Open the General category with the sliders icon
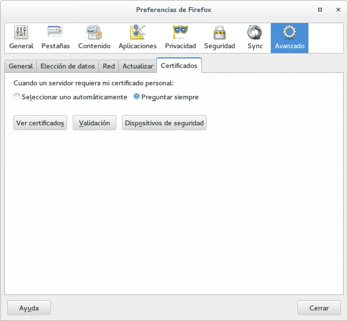Image resolution: width=348 pixels, height=321 pixels. [21, 38]
